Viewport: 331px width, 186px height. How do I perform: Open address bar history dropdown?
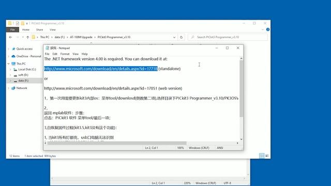point(174,37)
